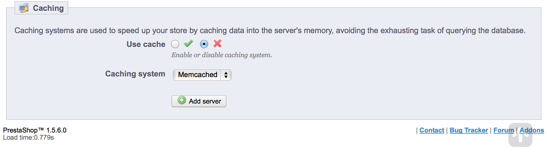Click the 'Enable or disable caching system' hint

point(222,55)
